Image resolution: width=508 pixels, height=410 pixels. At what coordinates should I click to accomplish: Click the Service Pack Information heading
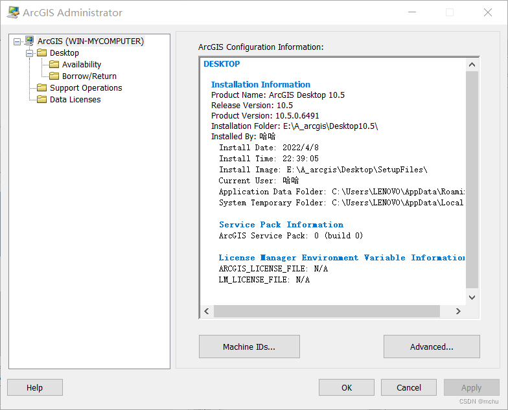[x=281, y=225]
